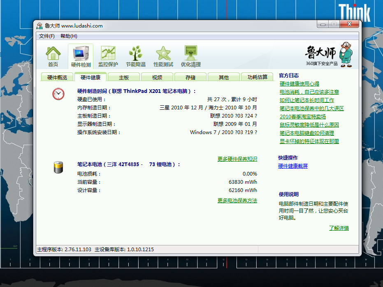Screen dimensions: 383x287
Task: Click the battery wear value 0.00%
Action: [250, 174]
